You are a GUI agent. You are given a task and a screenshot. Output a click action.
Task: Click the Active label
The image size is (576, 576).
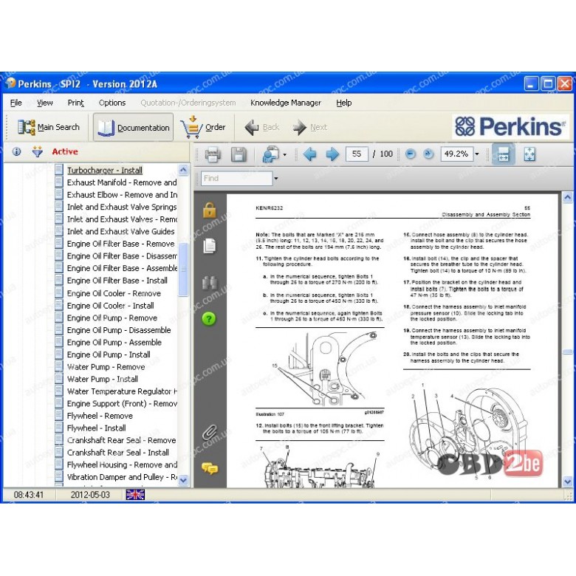(x=65, y=151)
